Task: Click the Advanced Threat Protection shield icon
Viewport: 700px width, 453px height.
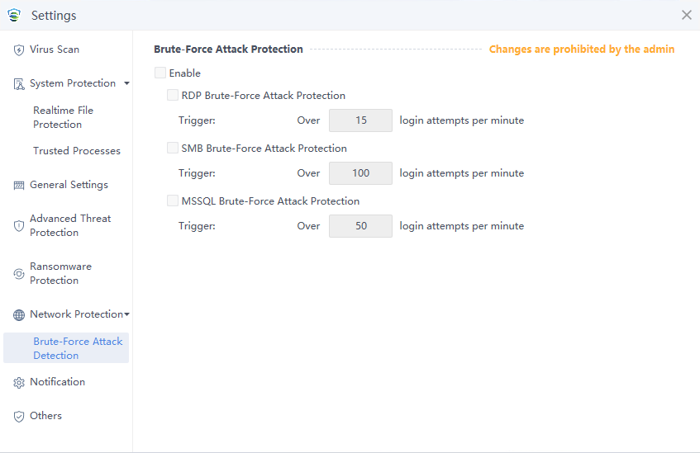Action: [19, 226]
